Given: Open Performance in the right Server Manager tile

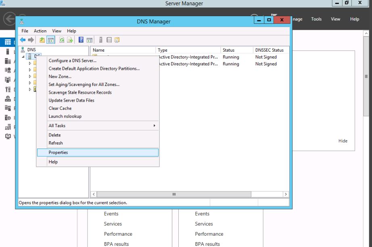Looking at the screenshot, I should click(209, 234).
